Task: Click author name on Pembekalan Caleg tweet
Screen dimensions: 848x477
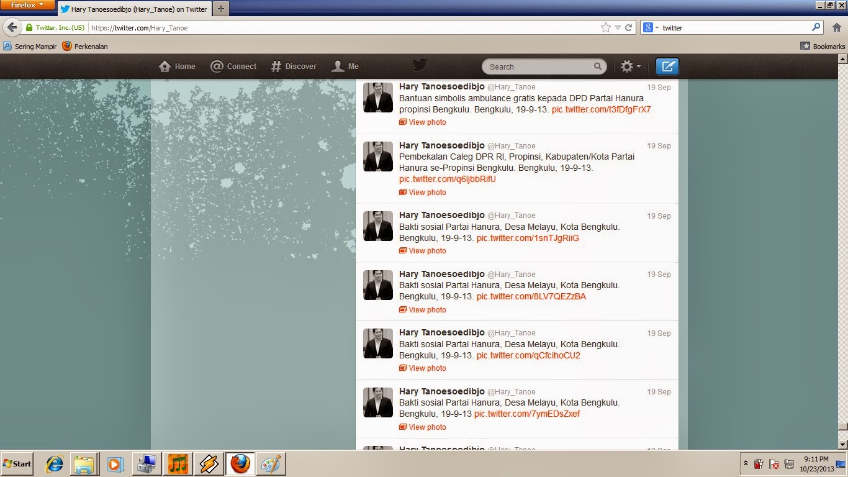Action: click(x=442, y=145)
